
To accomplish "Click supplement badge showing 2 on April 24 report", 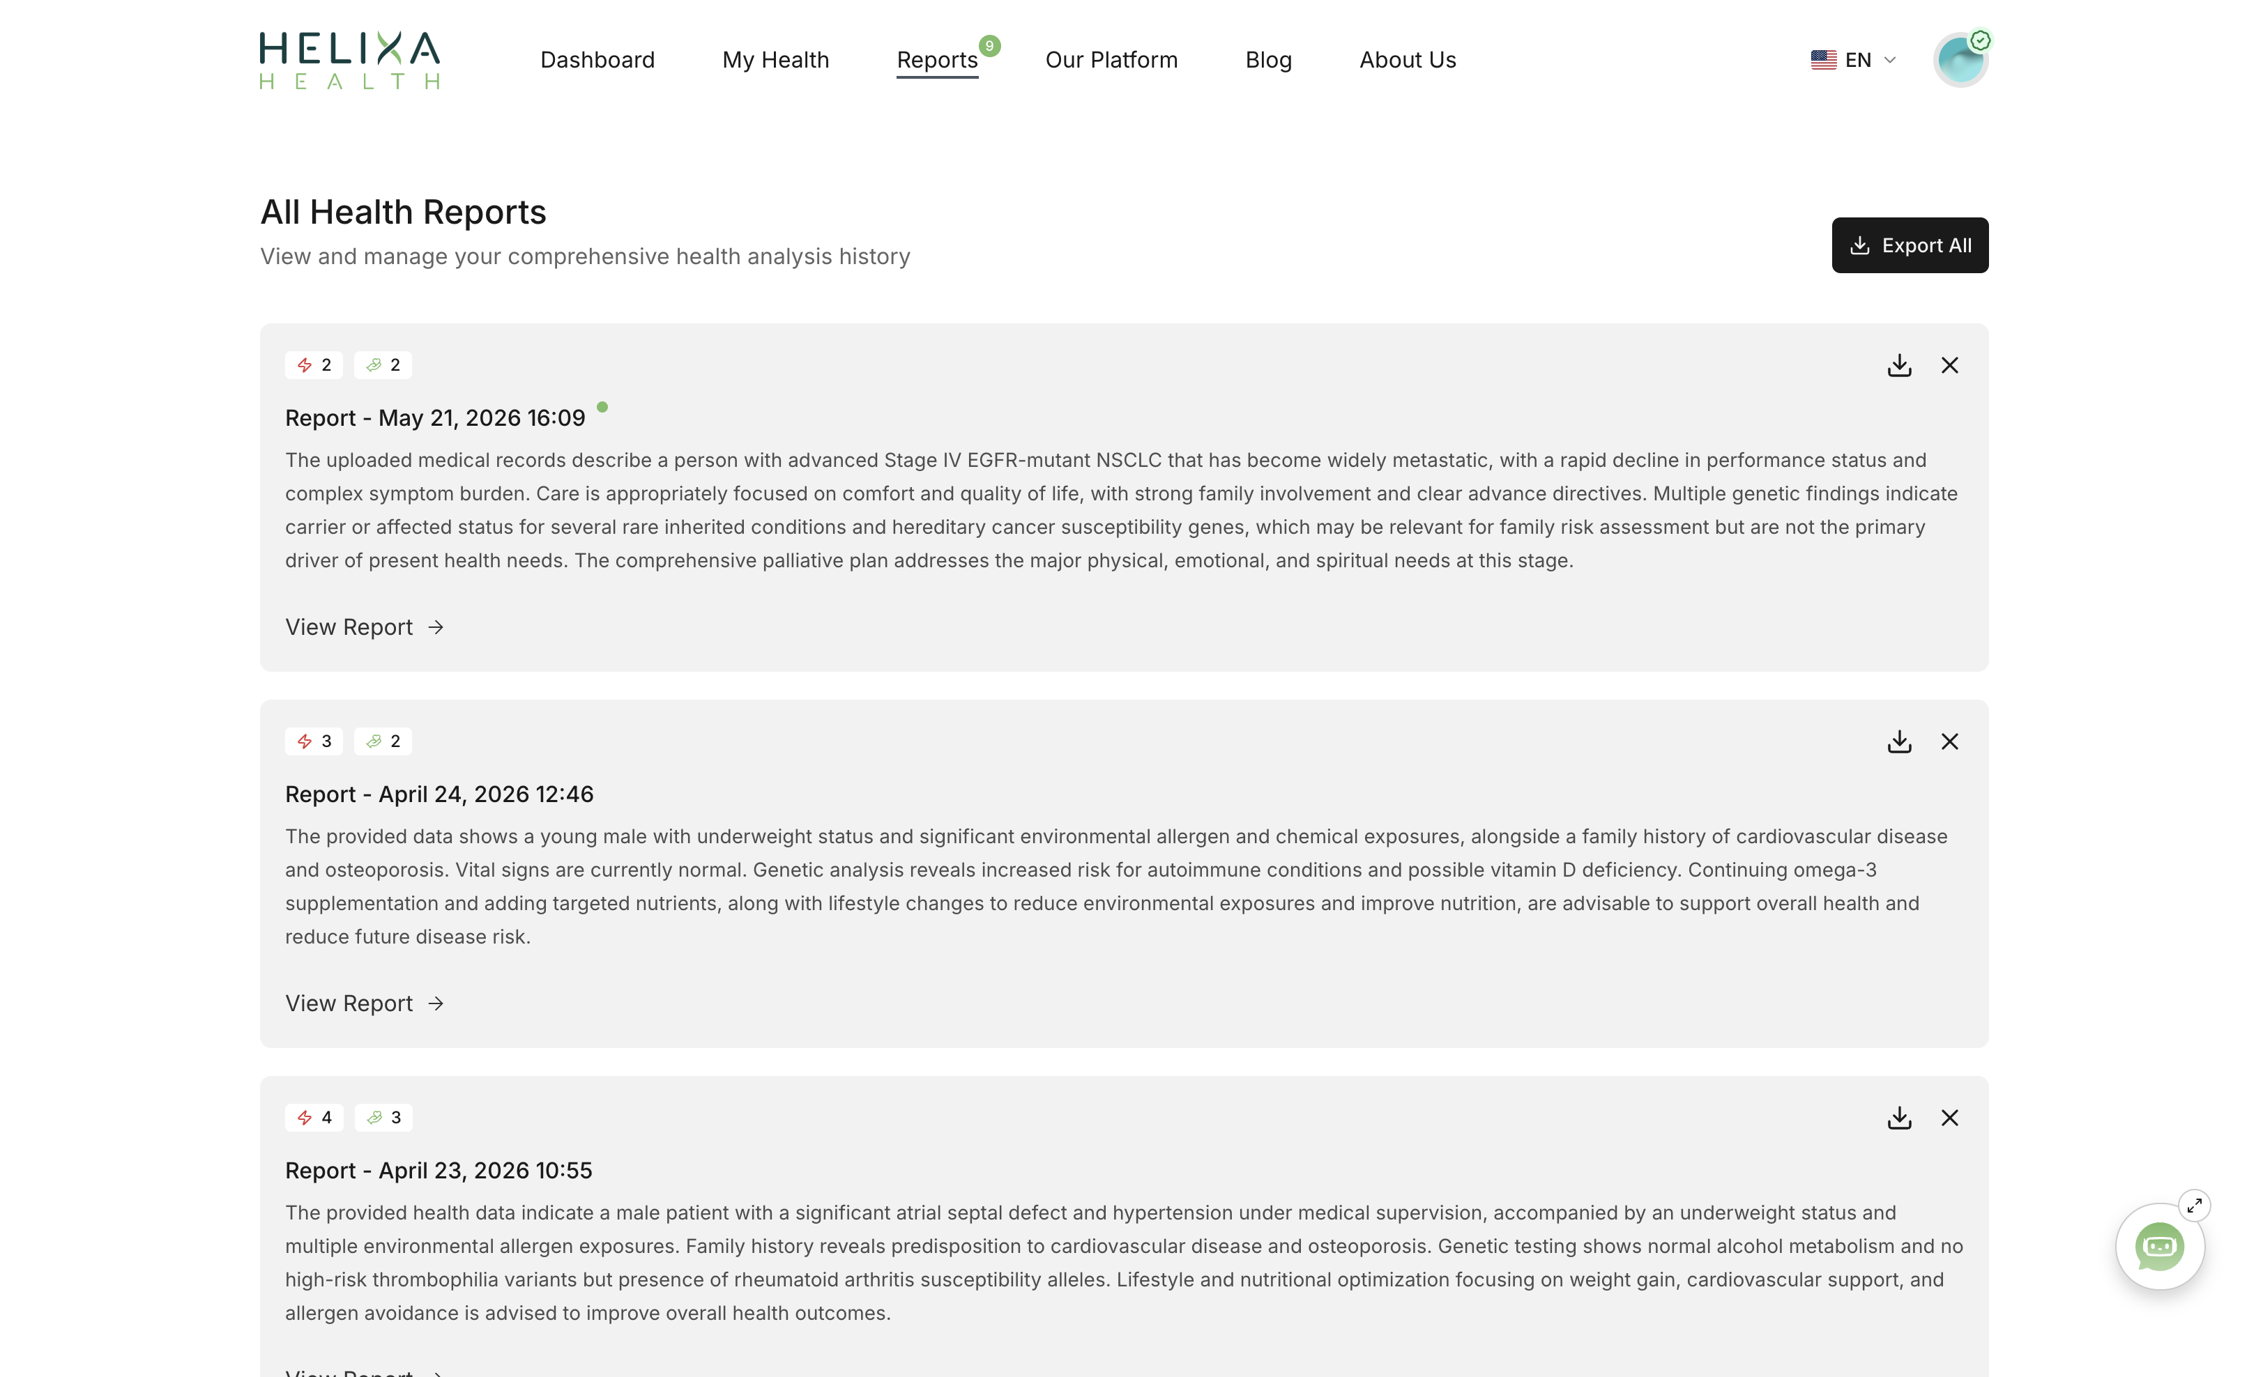I will pos(383,741).
